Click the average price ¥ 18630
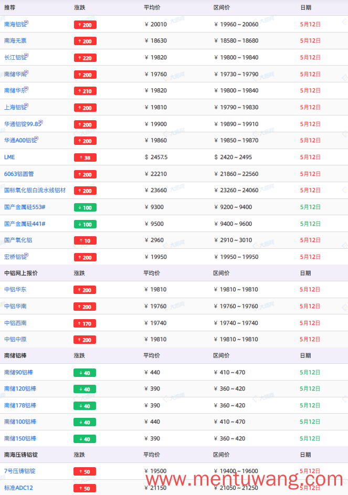The image size is (348, 495). (156, 41)
